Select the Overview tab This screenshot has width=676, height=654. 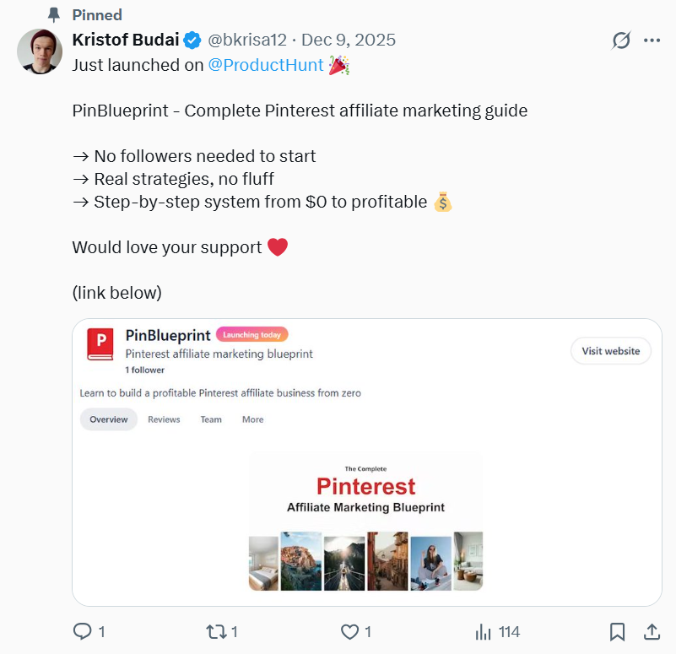pyautogui.click(x=109, y=419)
